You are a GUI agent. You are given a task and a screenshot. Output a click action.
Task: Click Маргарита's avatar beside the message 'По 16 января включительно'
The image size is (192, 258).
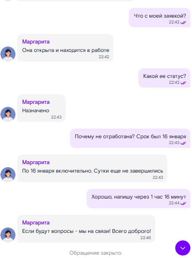[x=8, y=175]
